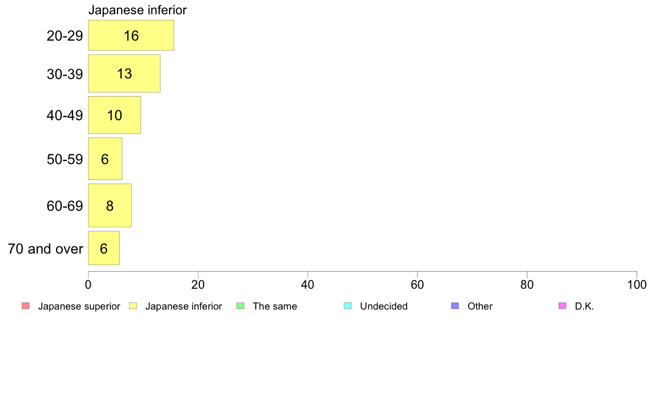Click the cyan Undecided legend swatch
Viewport: 652px width, 404px height.
point(347,306)
